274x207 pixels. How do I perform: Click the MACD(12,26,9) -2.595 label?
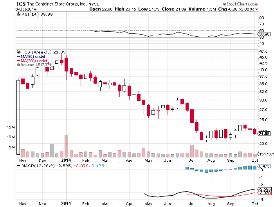tap(46, 166)
